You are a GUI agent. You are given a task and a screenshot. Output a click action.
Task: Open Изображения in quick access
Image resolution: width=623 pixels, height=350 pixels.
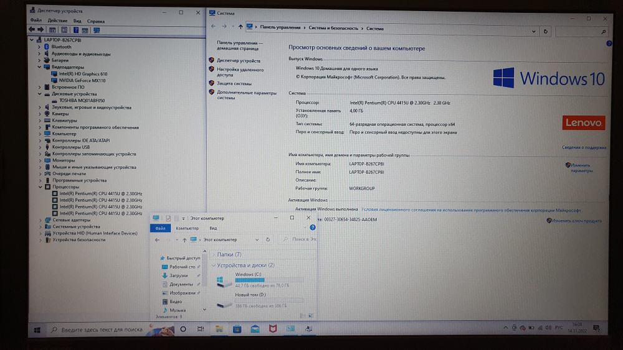183,293
